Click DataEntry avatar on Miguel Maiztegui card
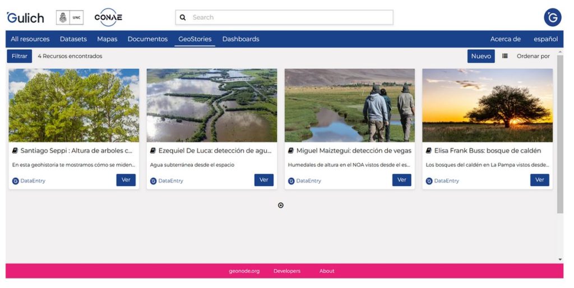 [291, 181]
